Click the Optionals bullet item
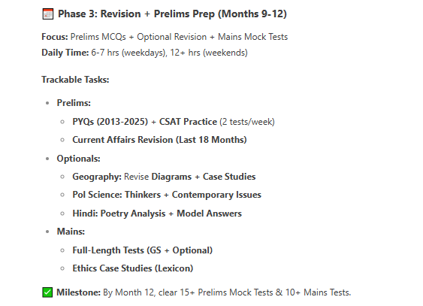 coord(78,159)
